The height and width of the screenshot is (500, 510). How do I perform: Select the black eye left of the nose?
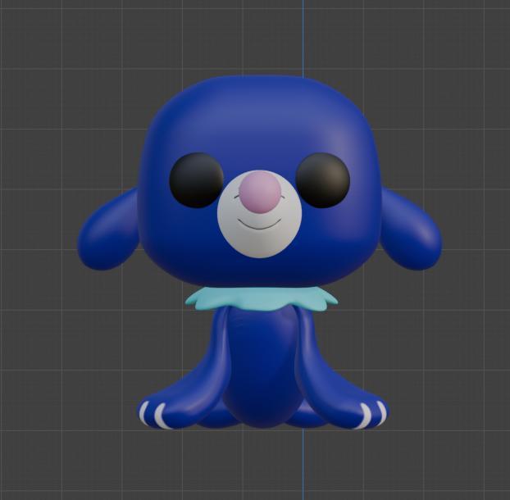tap(196, 180)
